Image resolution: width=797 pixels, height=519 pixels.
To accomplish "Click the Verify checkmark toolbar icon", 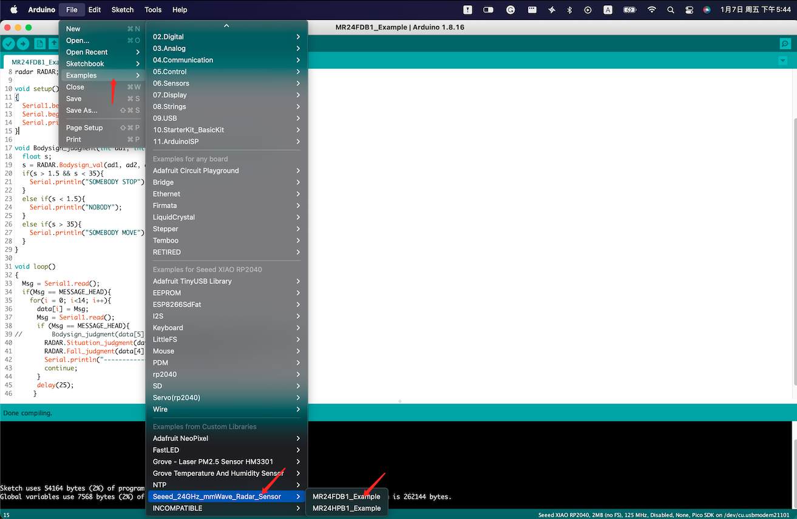I will (x=8, y=44).
